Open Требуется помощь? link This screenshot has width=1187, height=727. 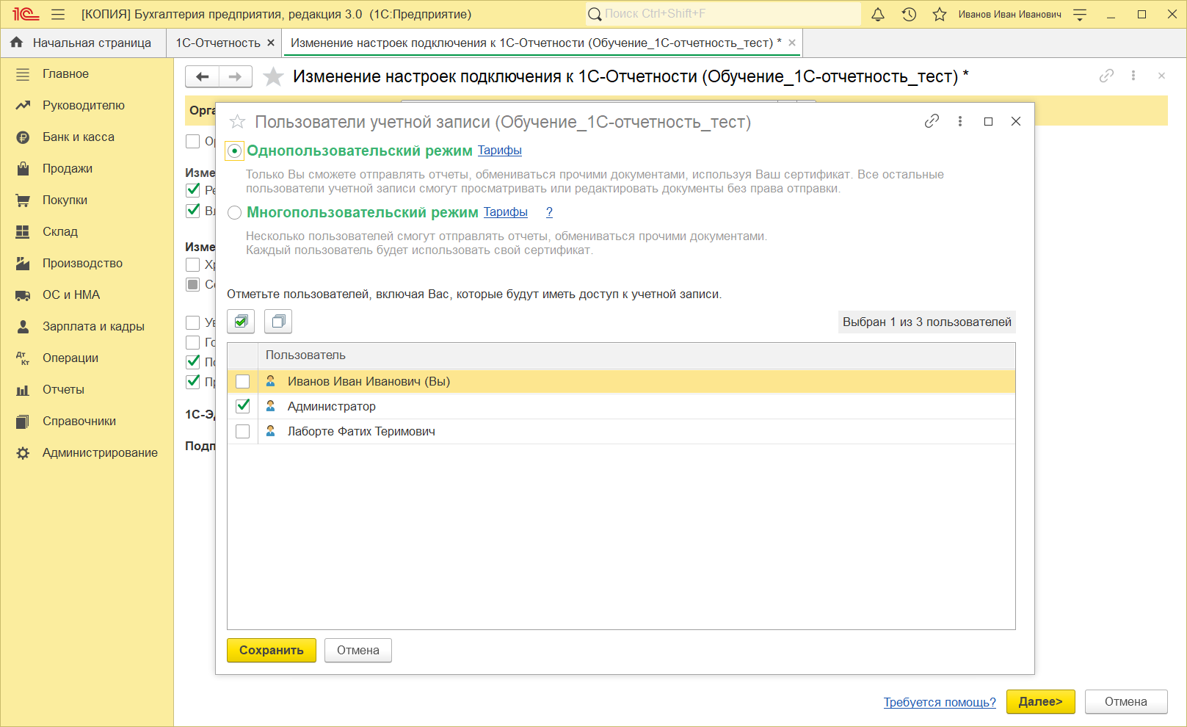tap(940, 702)
